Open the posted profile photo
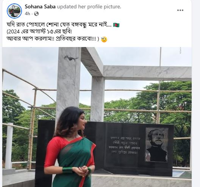The width and height of the screenshot is (200, 187). click(x=97, y=117)
